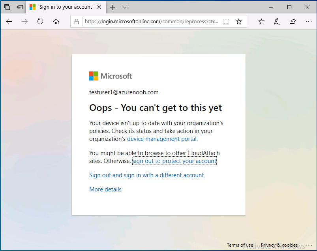317x251 pixels.
Task: Go back to previous page
Action: [x=9, y=21]
